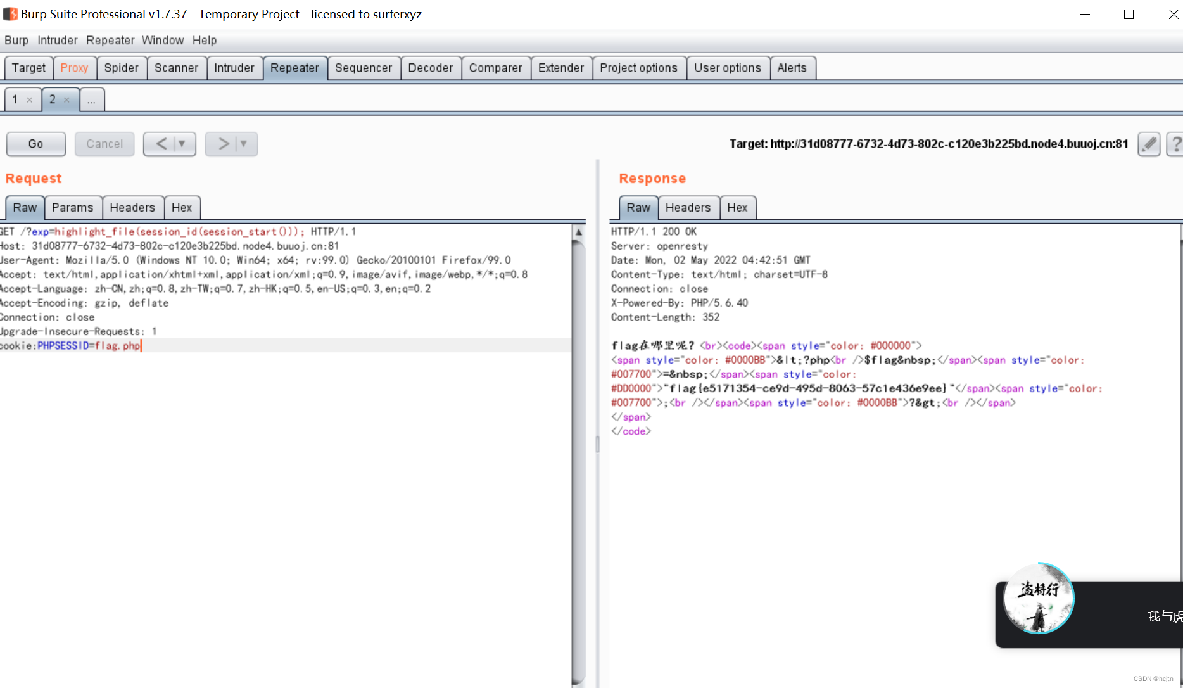The width and height of the screenshot is (1183, 688).
Task: Show the response Headers view
Action: [x=688, y=207]
